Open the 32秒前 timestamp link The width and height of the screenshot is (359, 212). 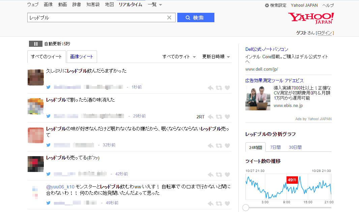point(109,145)
